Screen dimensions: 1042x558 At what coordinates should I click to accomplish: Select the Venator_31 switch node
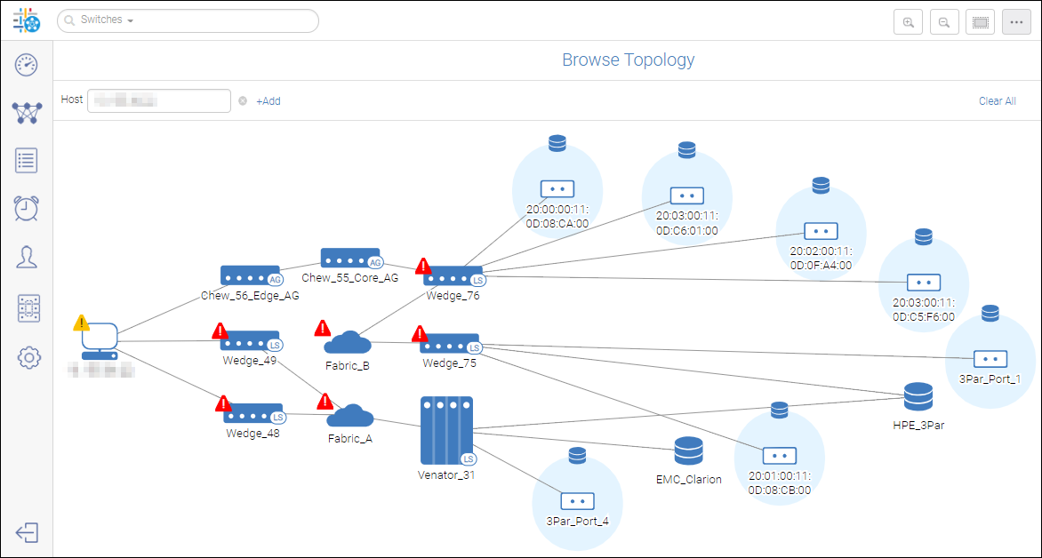click(x=445, y=431)
